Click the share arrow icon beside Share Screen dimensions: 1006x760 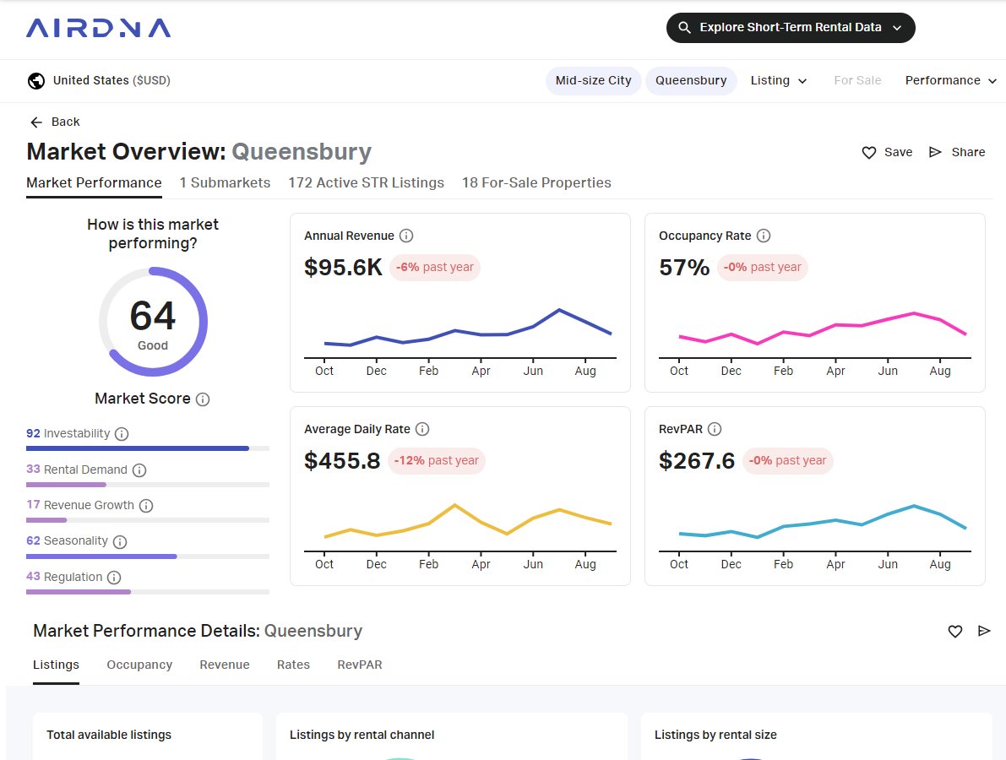pos(935,152)
